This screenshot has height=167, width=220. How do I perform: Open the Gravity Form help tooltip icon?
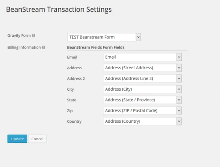(x=33, y=36)
